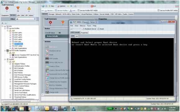Click Unbind from the Template action

click(58, 82)
